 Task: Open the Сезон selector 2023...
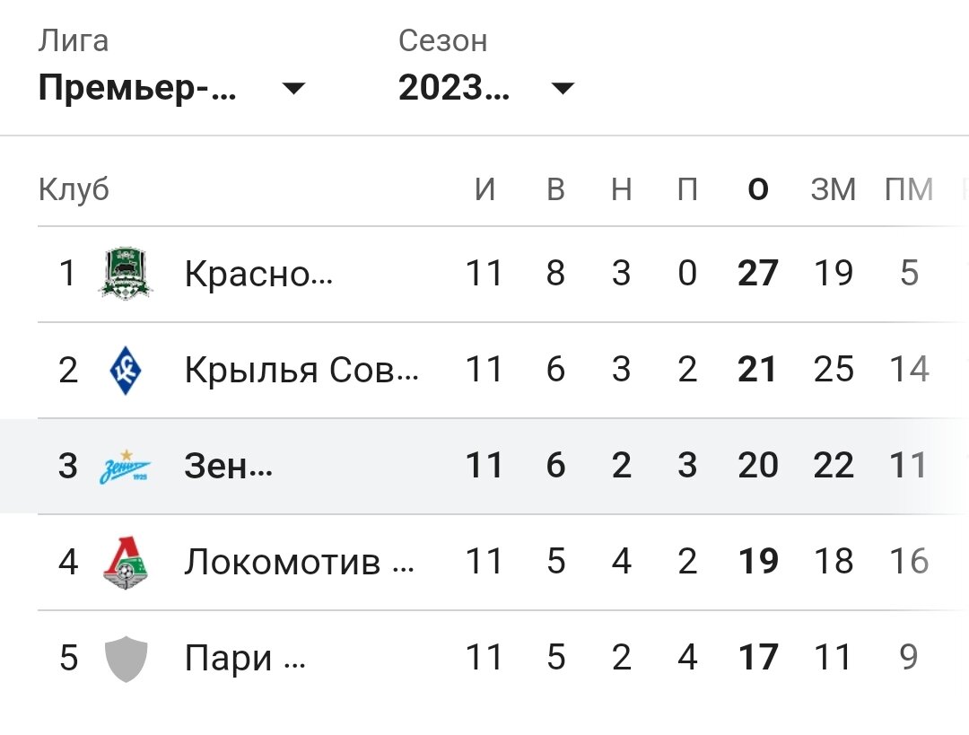[453, 89]
